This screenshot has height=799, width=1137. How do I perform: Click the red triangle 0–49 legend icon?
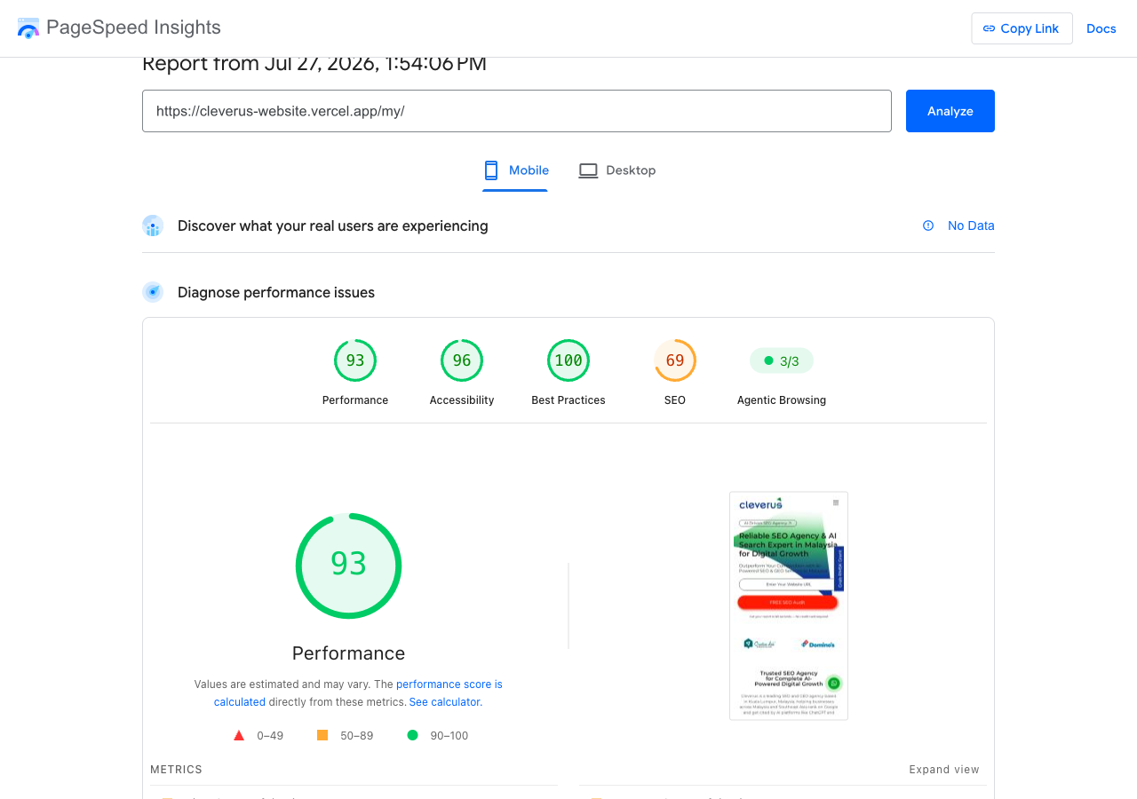coord(239,735)
